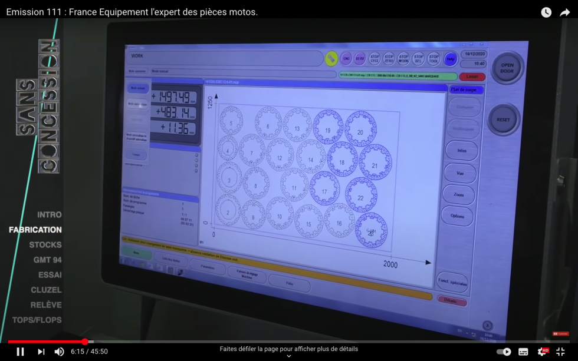Click the Zoom button on the CNC screen
The image size is (578, 361).
tap(459, 195)
